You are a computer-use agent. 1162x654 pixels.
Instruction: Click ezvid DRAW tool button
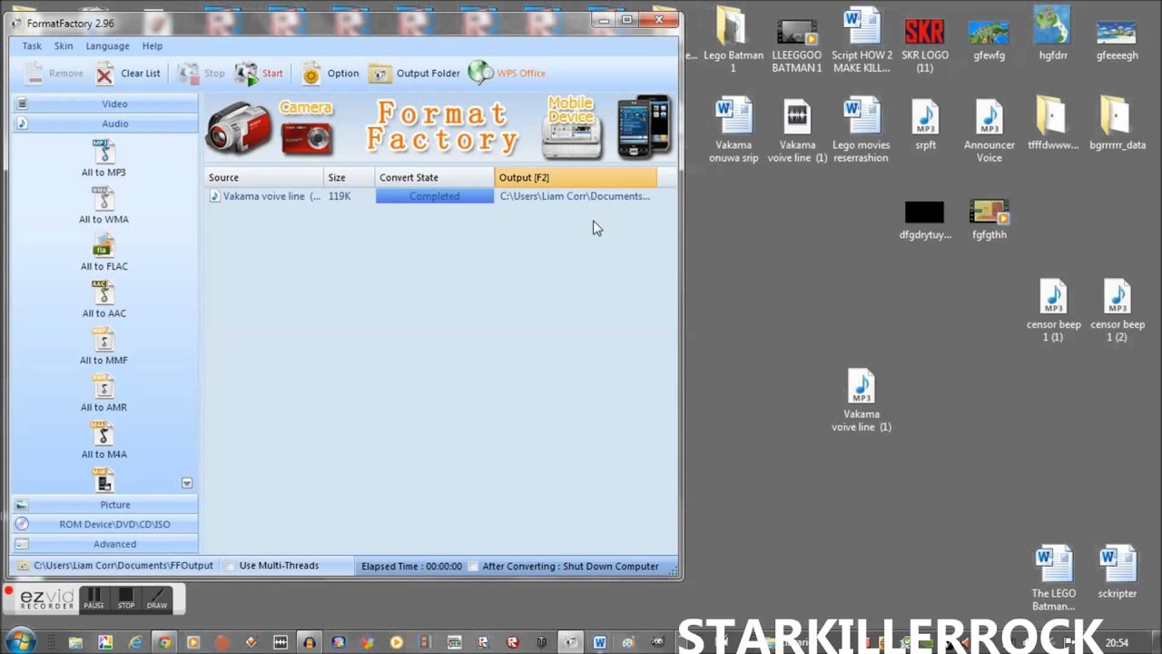click(x=157, y=599)
